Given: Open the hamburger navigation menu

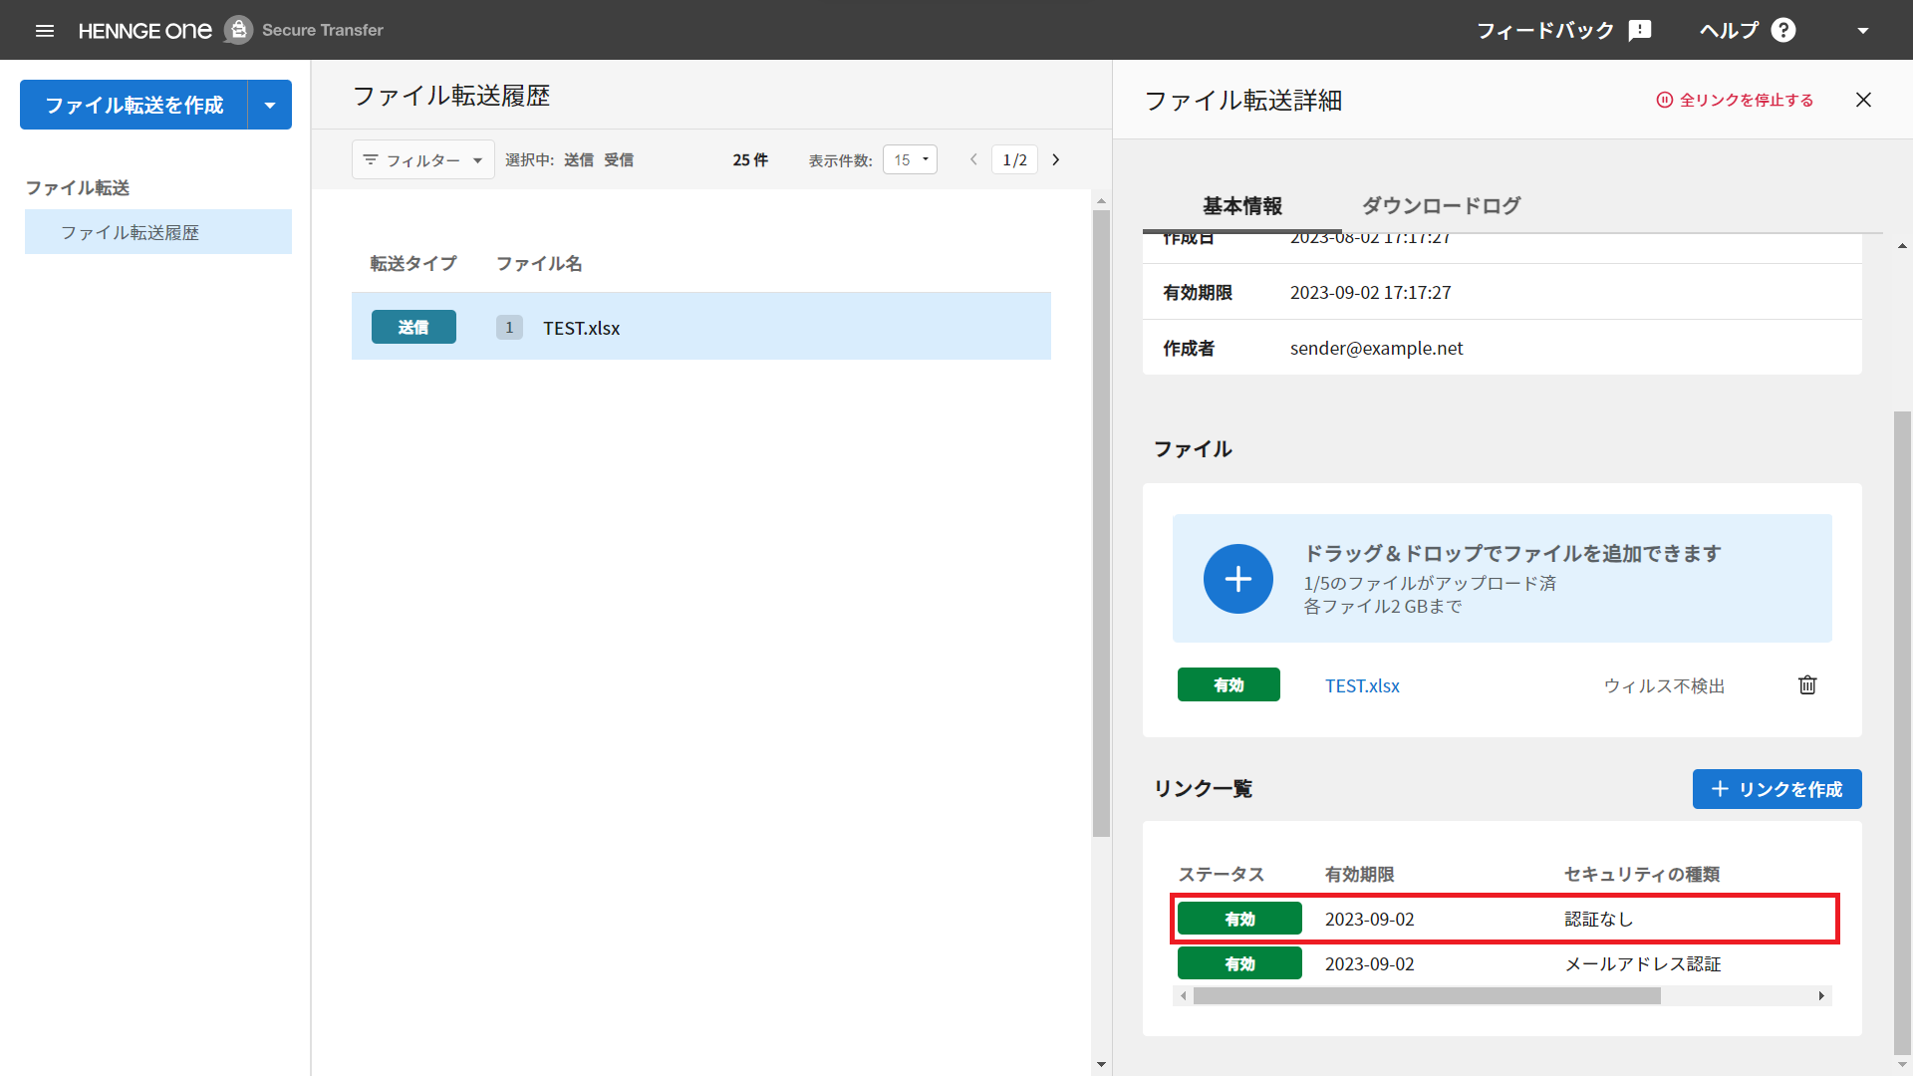Looking at the screenshot, I should 44,30.
